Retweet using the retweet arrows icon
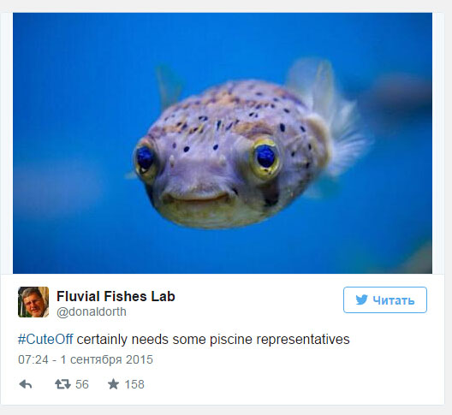 point(62,384)
